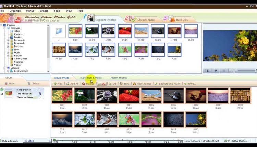Open the More... dropdown in toolbar
This screenshot has width=257, height=147.
(190, 84)
